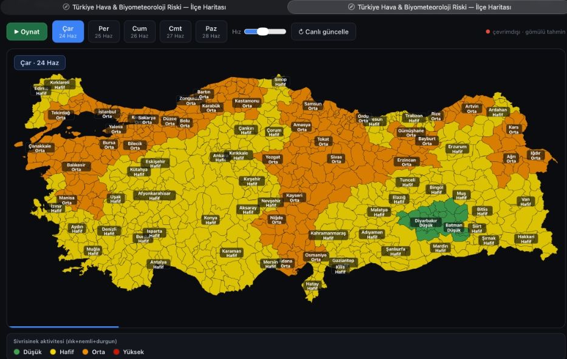The height and width of the screenshot is (359, 567).
Task: Click the green Düşük legend dot
Action: tap(16, 352)
